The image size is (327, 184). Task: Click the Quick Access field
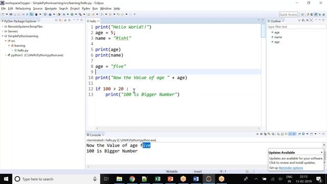tap(288, 15)
